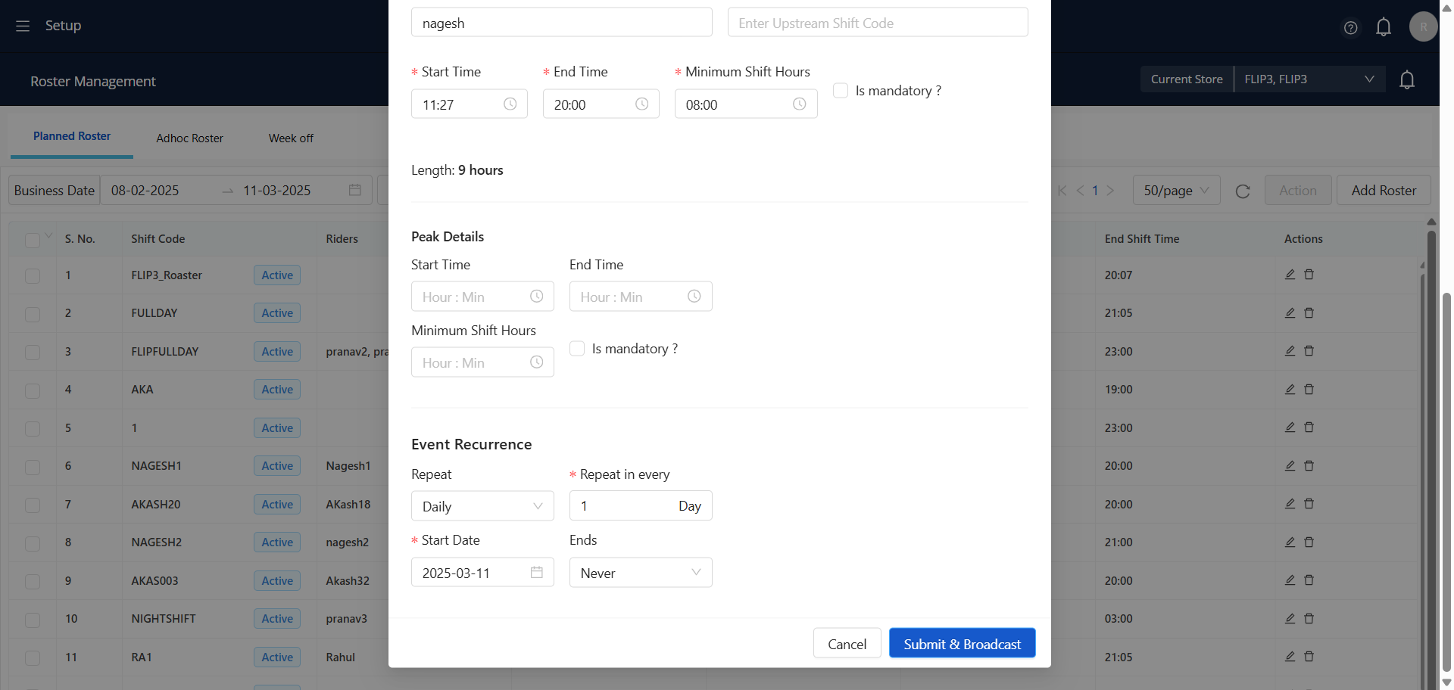The image size is (1454, 690).
Task: Open the help question mark icon
Action: coord(1350,28)
